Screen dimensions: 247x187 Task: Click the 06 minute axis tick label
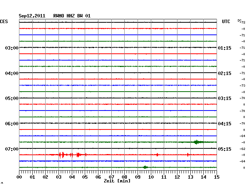coord(98,177)
